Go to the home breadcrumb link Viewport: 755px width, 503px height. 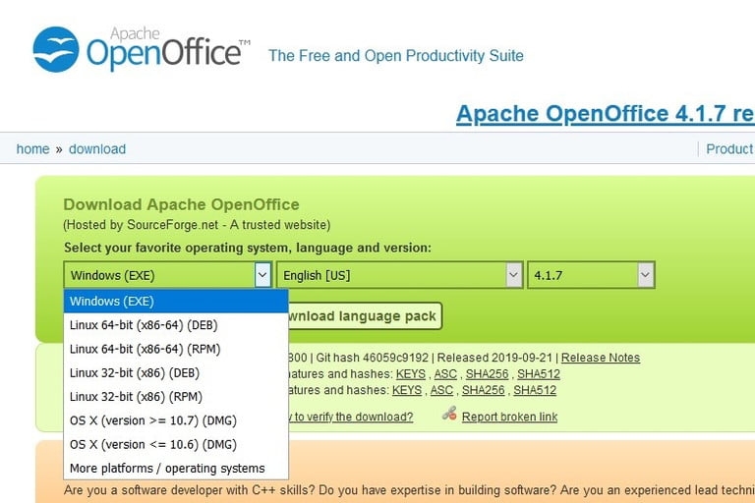click(x=32, y=149)
